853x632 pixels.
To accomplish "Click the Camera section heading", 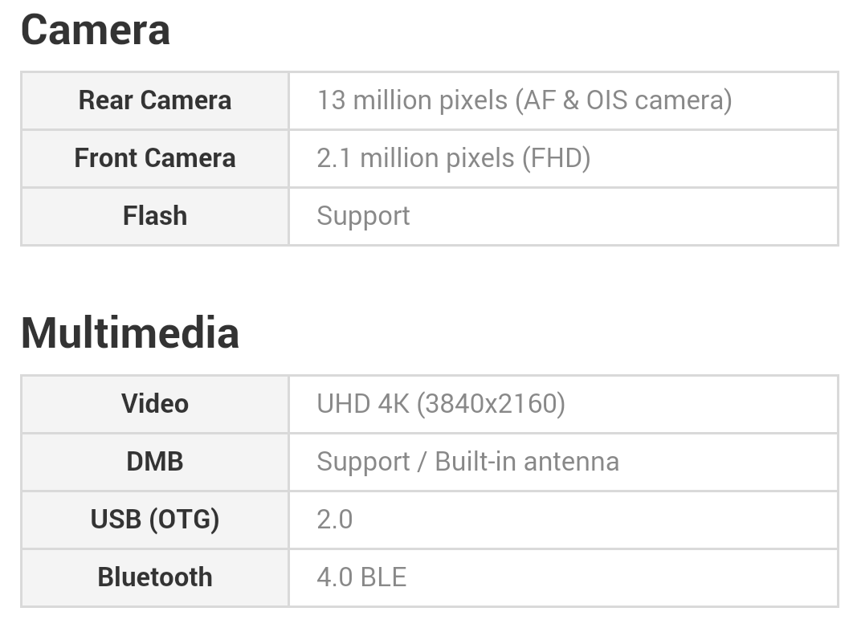I will click(x=95, y=31).
